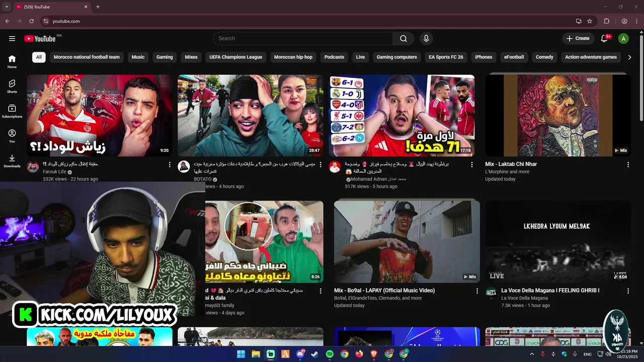644x362 pixels.
Task: Open Mix - Laktab Chi Nhar title
Action: (x=511, y=164)
